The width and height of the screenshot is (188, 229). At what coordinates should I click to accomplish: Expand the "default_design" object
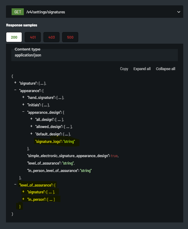(x=32, y=134)
